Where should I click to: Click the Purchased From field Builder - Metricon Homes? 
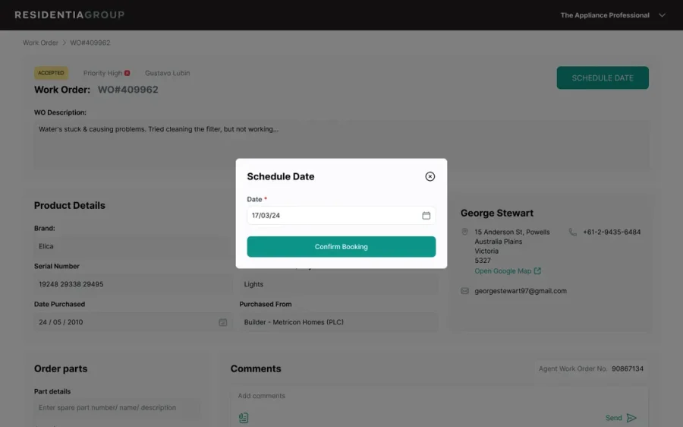click(338, 322)
